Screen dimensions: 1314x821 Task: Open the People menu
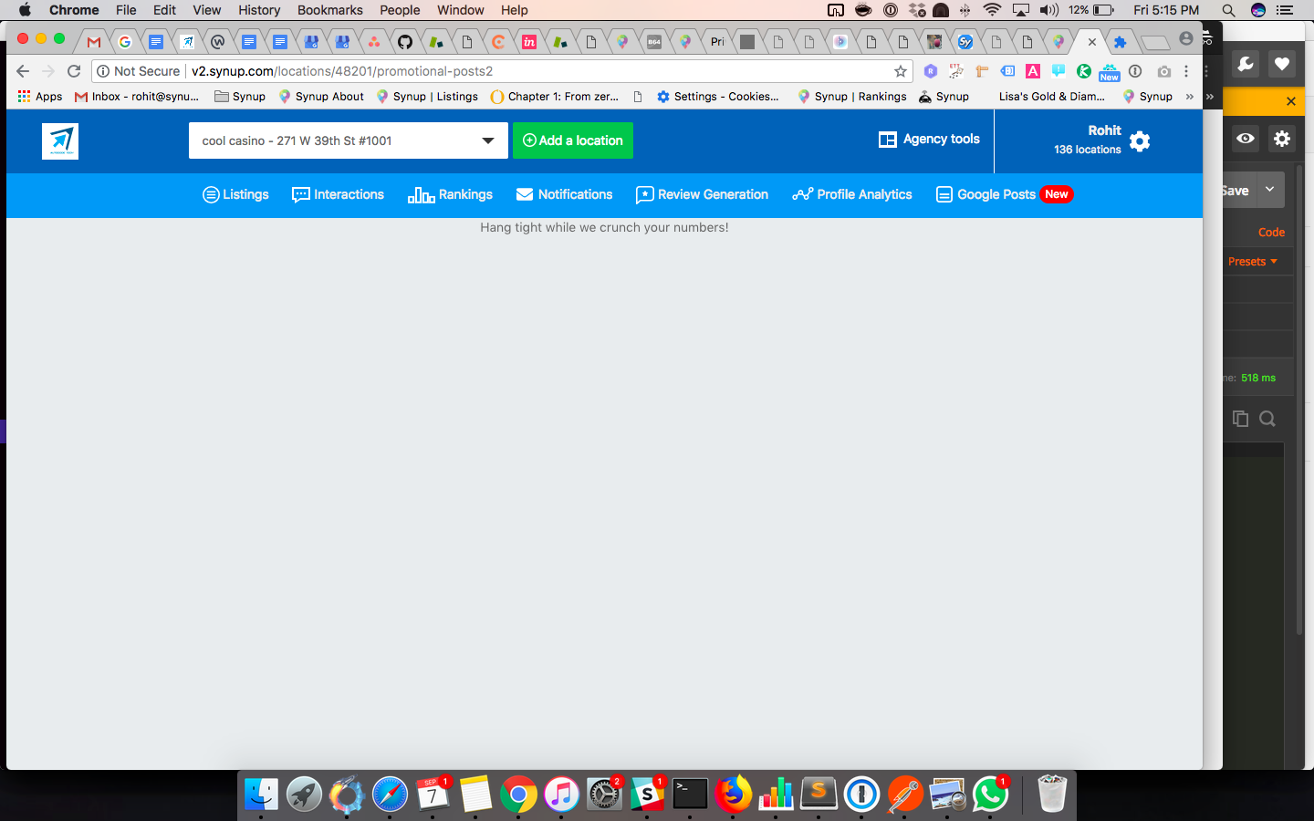click(x=400, y=10)
